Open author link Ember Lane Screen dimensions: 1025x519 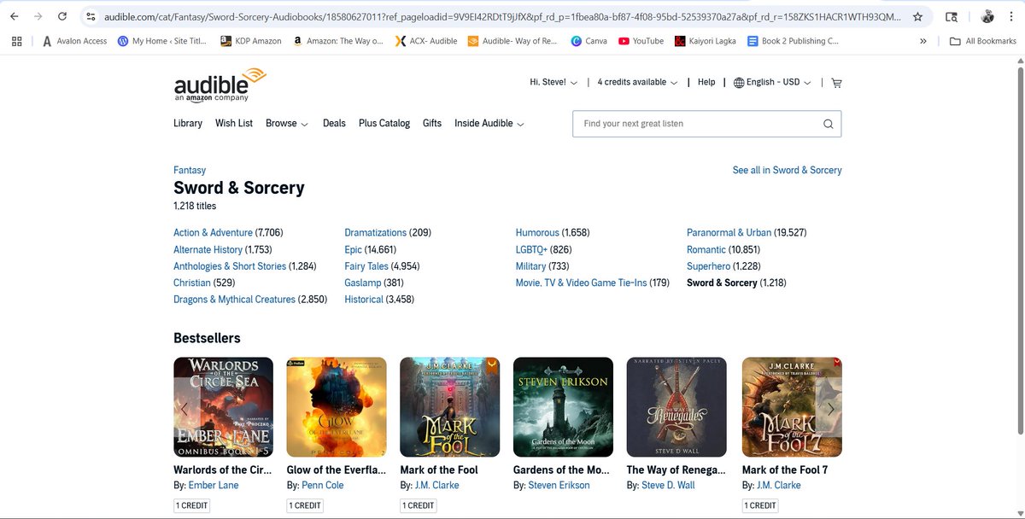214,485
